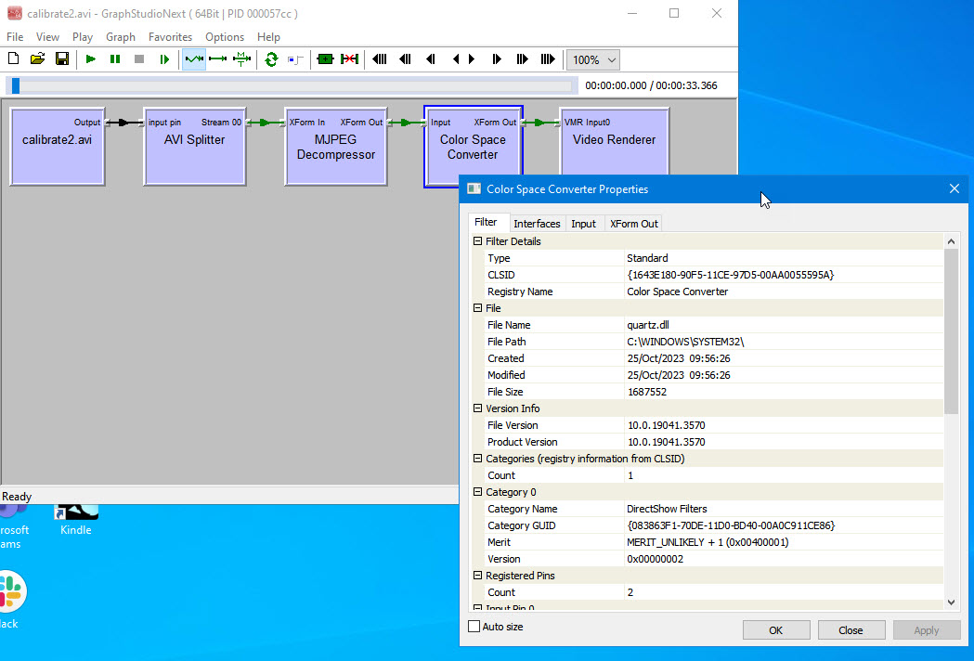Click the remove filters red X icon
The height and width of the screenshot is (661, 974).
(x=349, y=59)
